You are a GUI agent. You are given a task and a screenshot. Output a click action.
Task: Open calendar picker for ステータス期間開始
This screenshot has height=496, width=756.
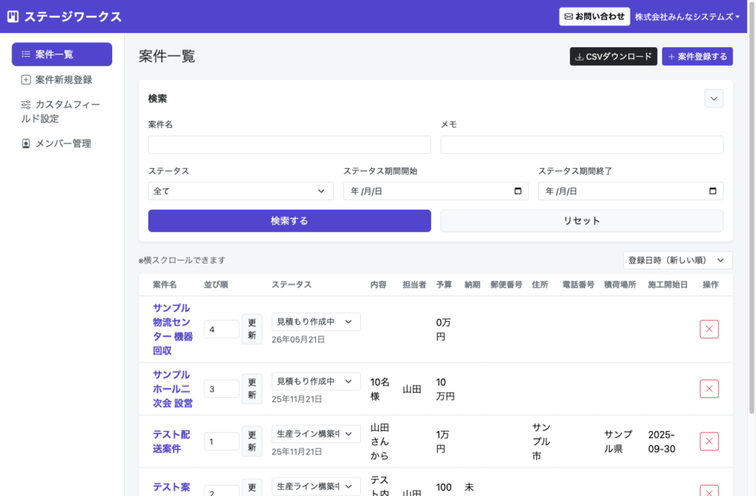[x=518, y=191]
